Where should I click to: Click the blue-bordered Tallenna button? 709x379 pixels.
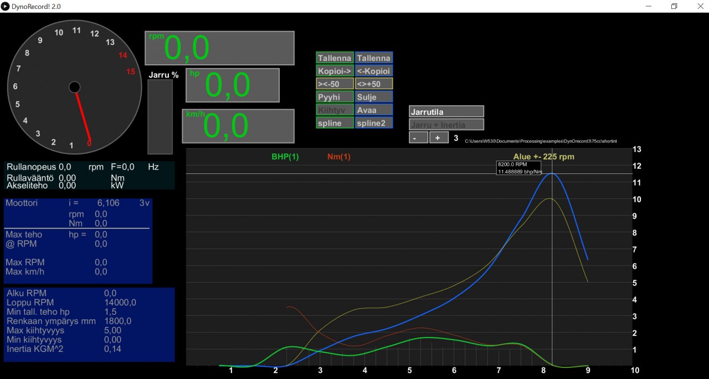coord(373,58)
